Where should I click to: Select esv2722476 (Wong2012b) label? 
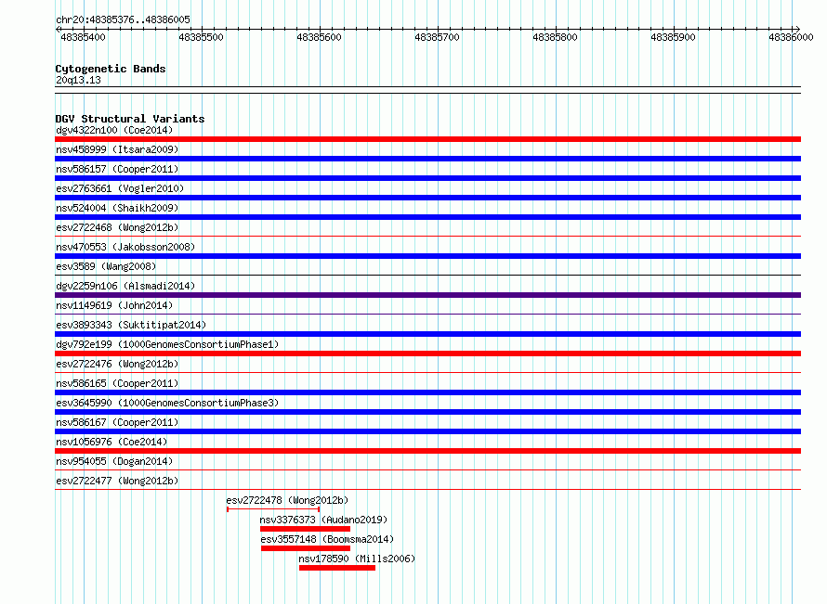[x=117, y=364]
